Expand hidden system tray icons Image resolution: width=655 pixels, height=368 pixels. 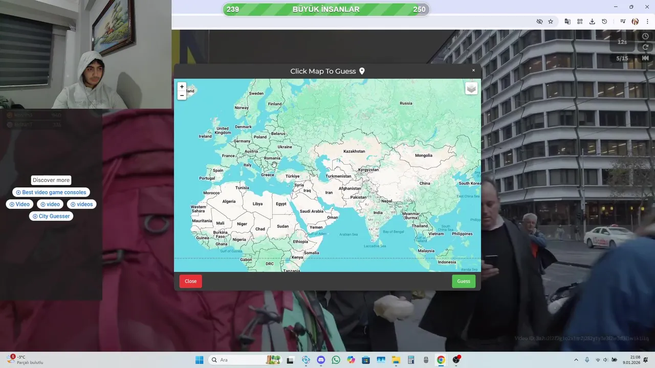tap(576, 360)
